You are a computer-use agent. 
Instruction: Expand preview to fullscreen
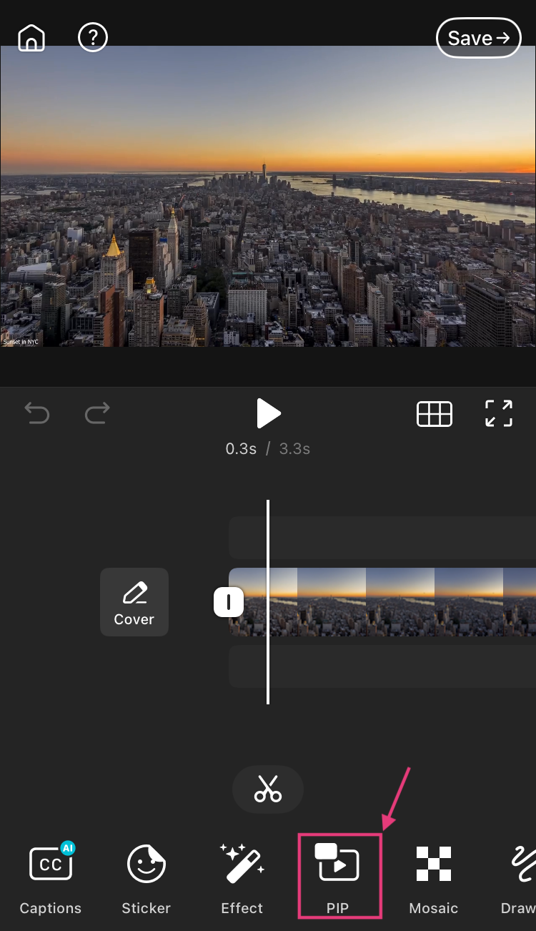pyautogui.click(x=498, y=413)
